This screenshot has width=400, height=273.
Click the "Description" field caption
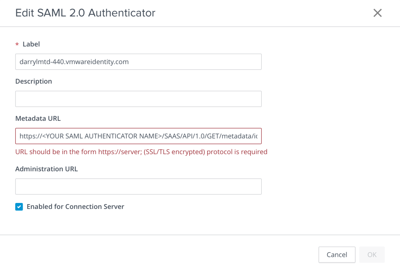coord(34,81)
